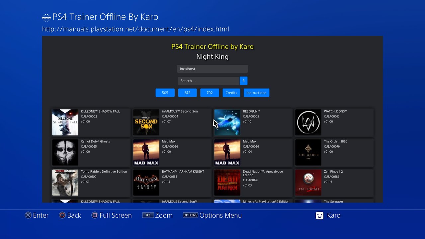Viewport: 425px width, 239px height.
Task: Click version 'v01.16' of Zen Pinball 2
Action: [328, 182]
